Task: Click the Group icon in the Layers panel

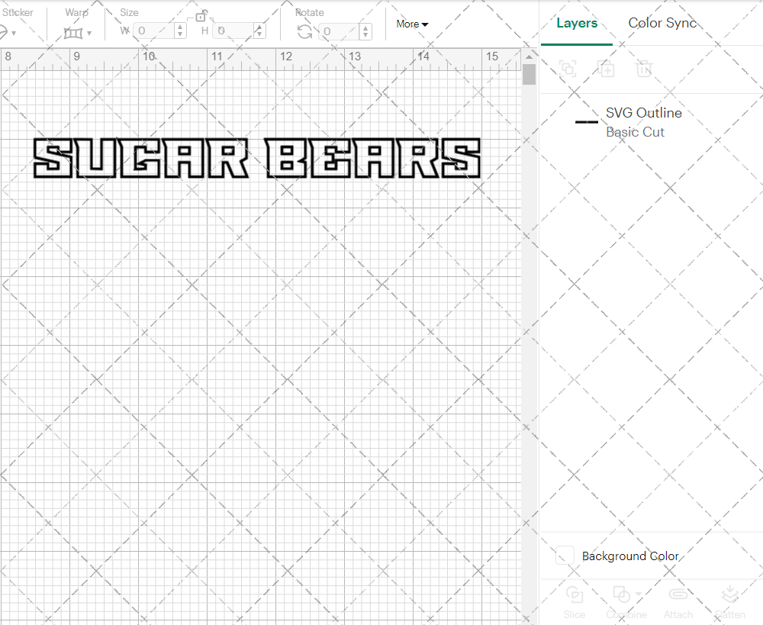Action: (567, 69)
